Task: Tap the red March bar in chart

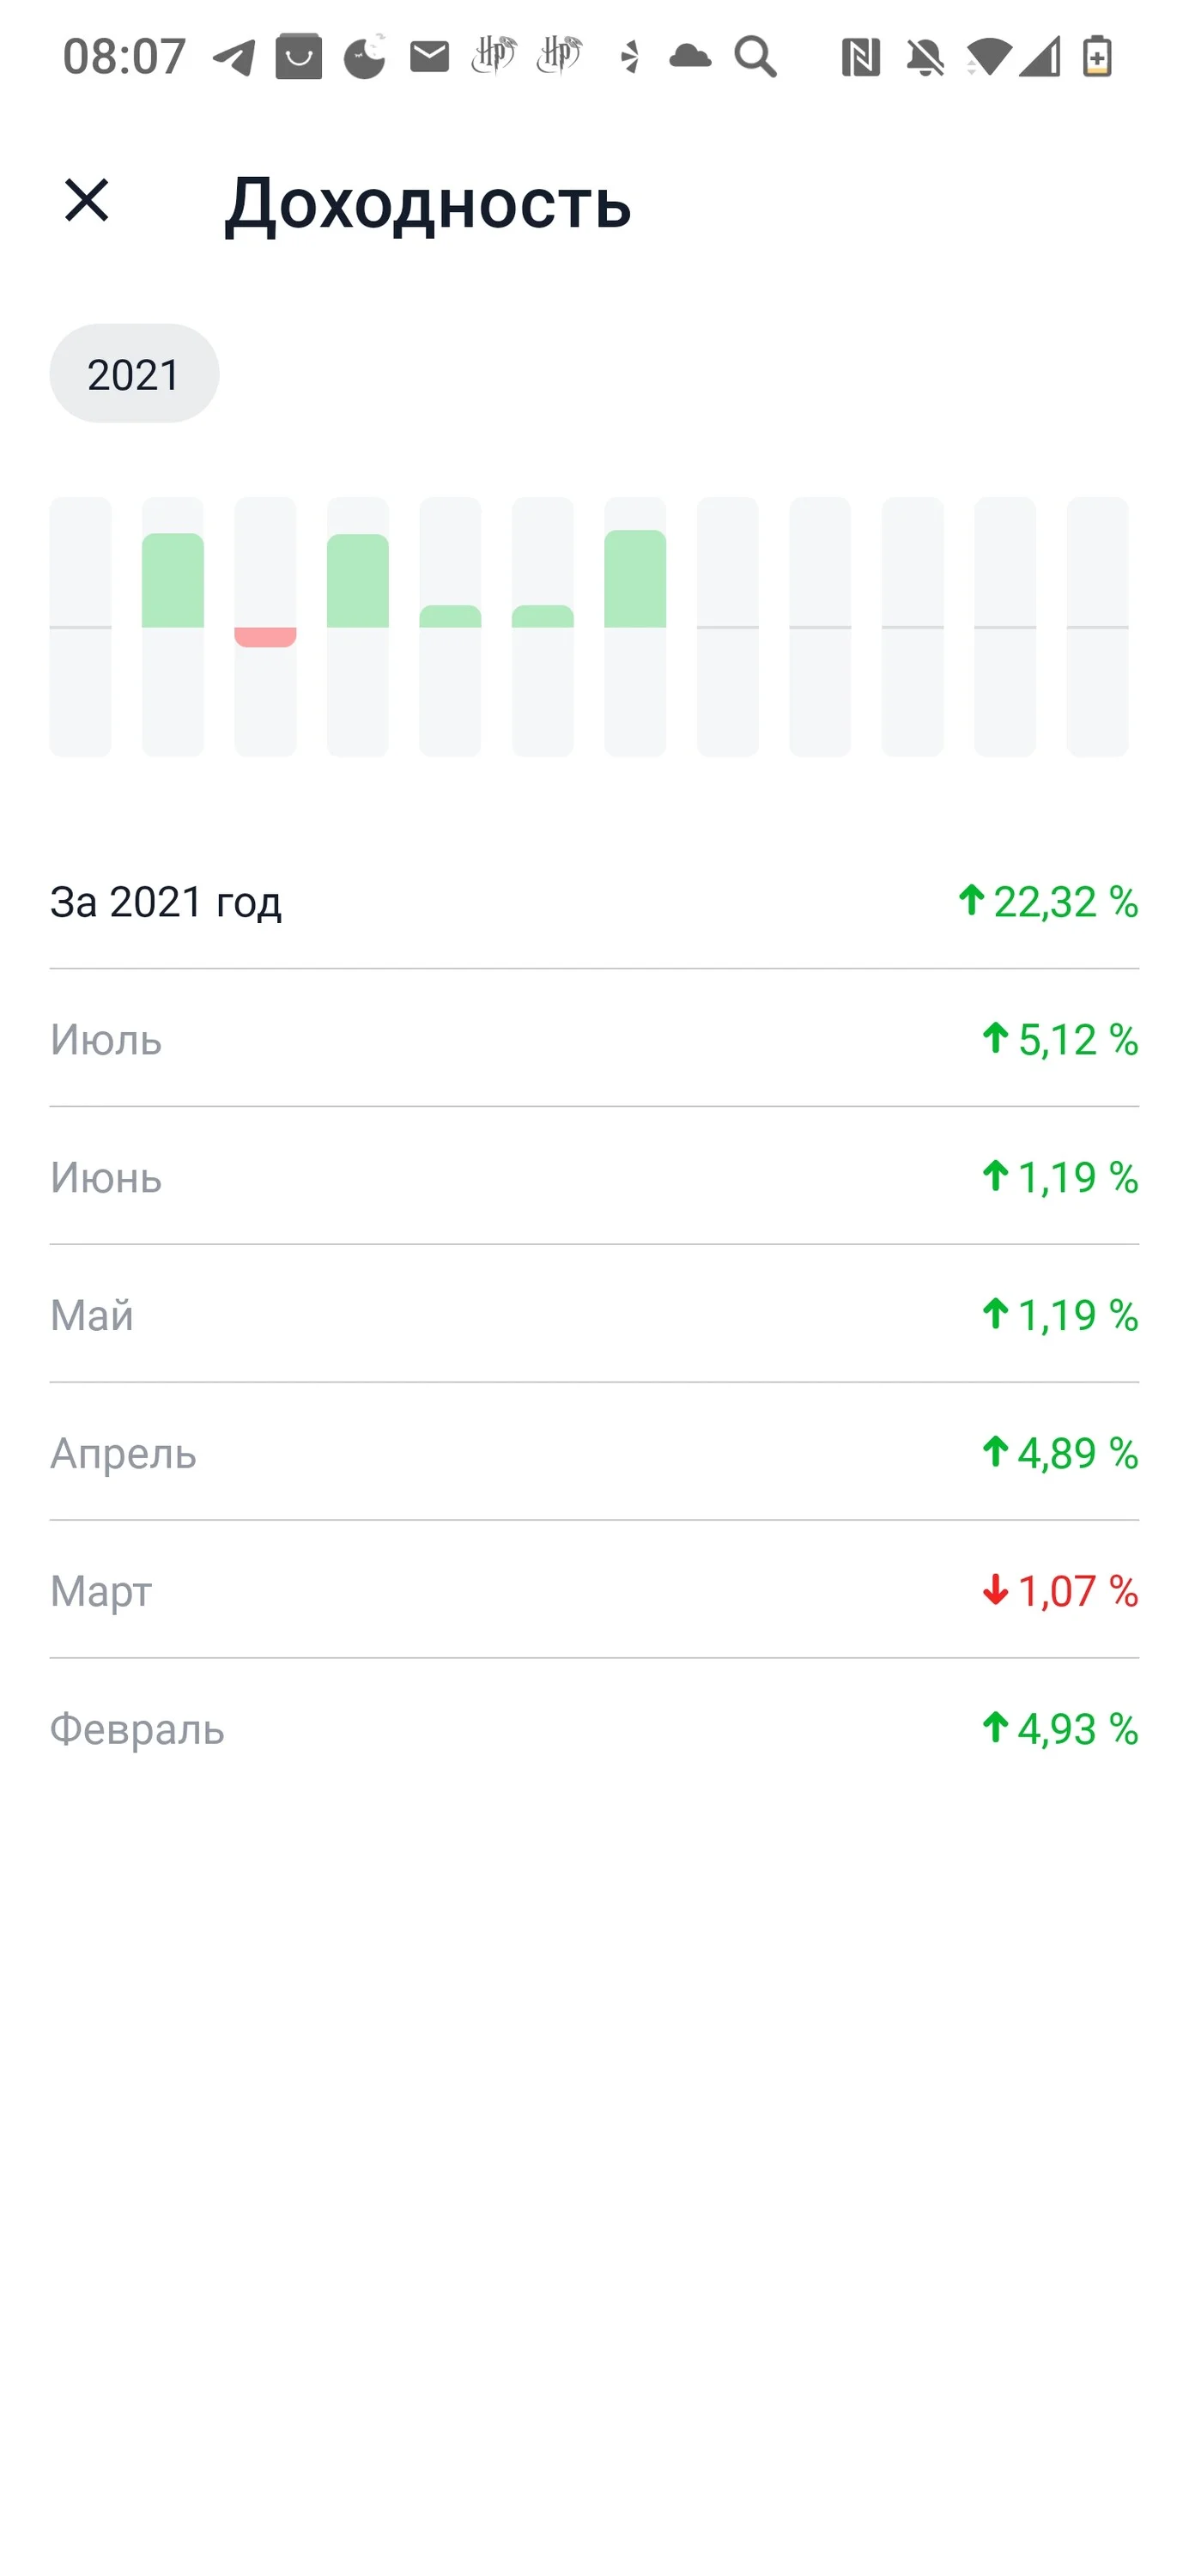Action: [x=265, y=637]
